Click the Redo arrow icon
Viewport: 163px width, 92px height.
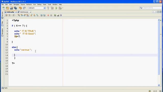[x=24, y=8]
